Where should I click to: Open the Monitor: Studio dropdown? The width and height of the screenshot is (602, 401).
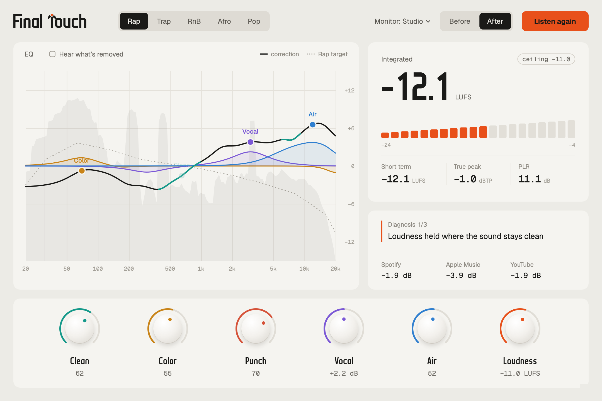point(402,21)
